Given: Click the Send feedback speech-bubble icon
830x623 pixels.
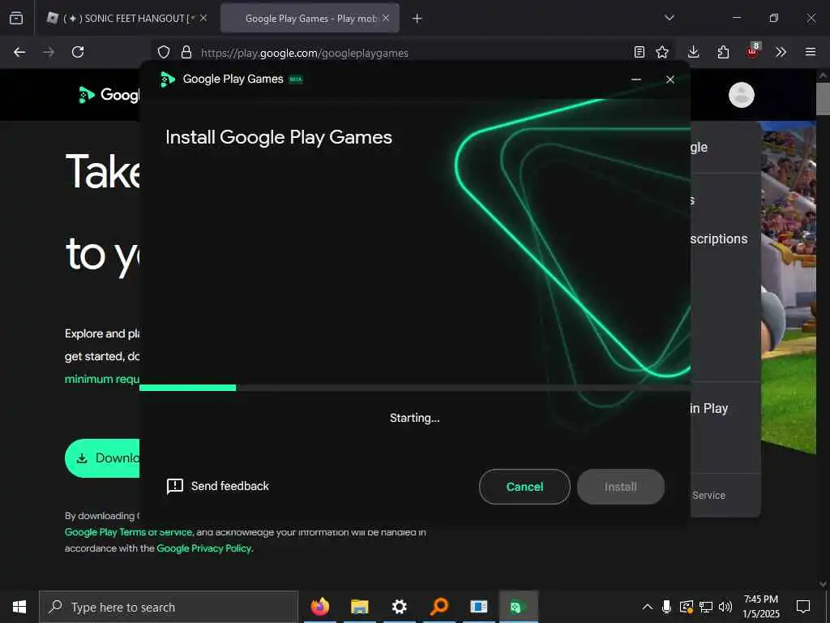Looking at the screenshot, I should coord(175,486).
